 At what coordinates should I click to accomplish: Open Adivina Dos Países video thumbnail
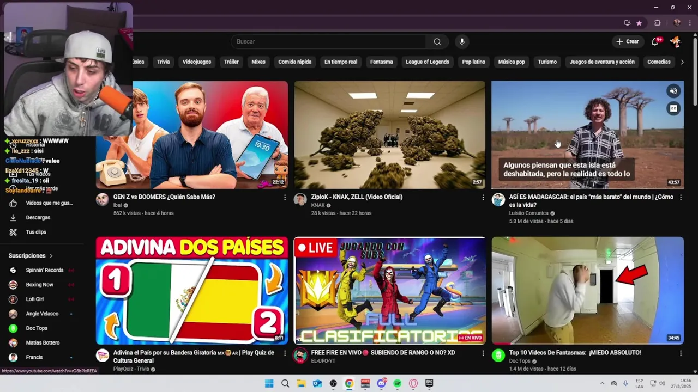[x=192, y=291]
